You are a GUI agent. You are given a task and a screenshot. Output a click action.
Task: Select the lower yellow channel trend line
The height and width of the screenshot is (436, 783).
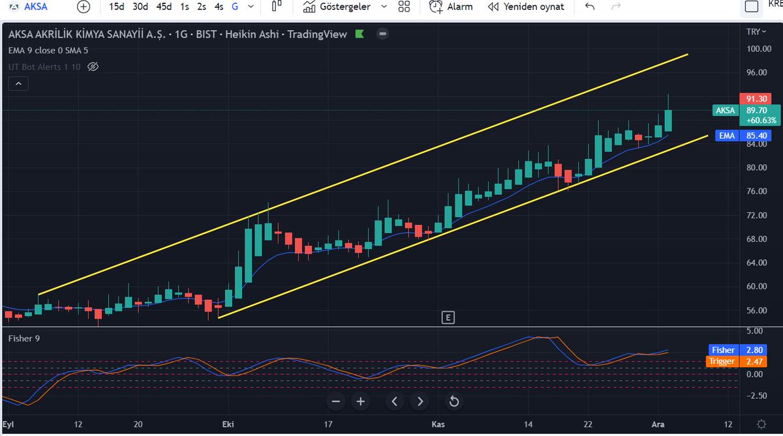coord(463,226)
